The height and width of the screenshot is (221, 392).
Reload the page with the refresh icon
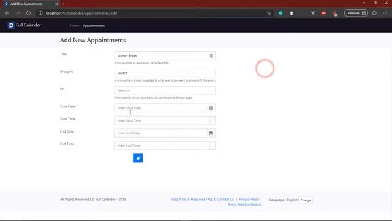28,13
